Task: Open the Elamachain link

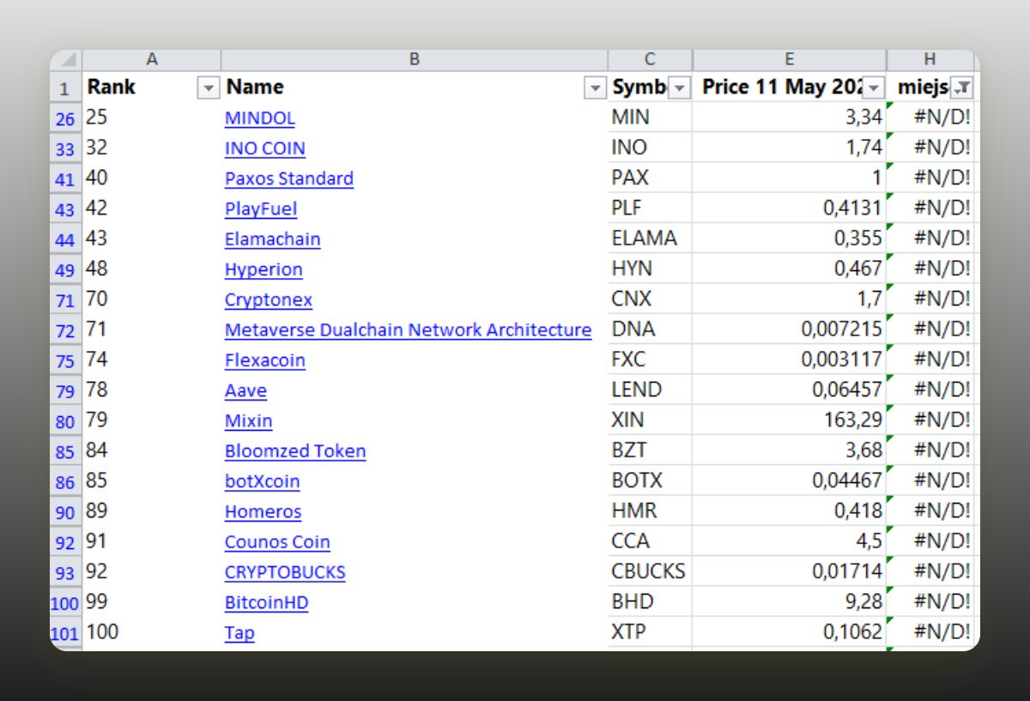Action: tap(273, 239)
